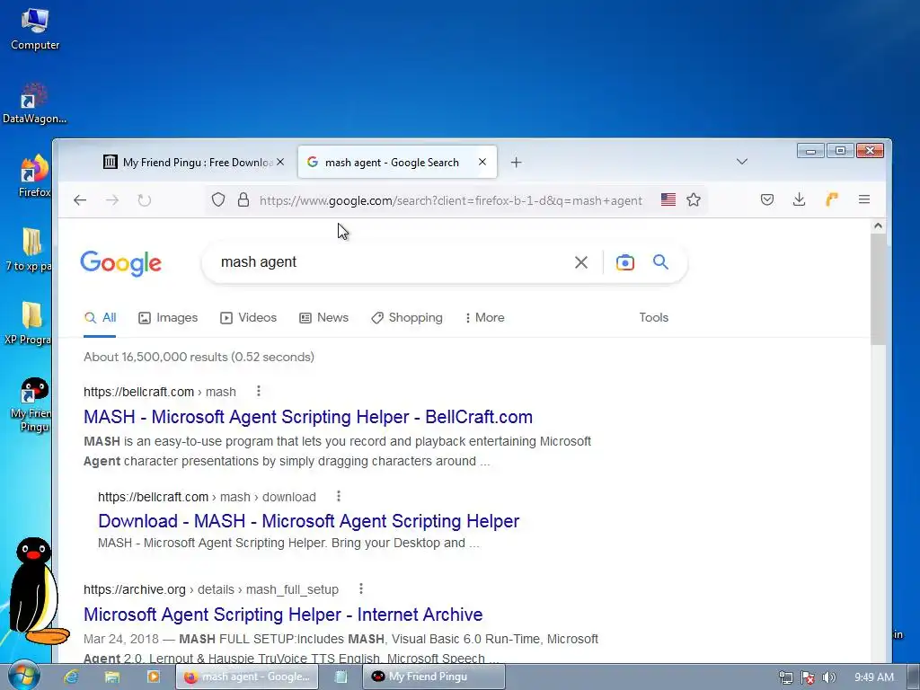The height and width of the screenshot is (690, 920).
Task: Launch Internet Explorer from taskbar
Action: coord(72,677)
